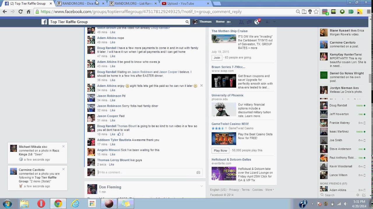Click the Facebook logo icon

(x=44, y=22)
